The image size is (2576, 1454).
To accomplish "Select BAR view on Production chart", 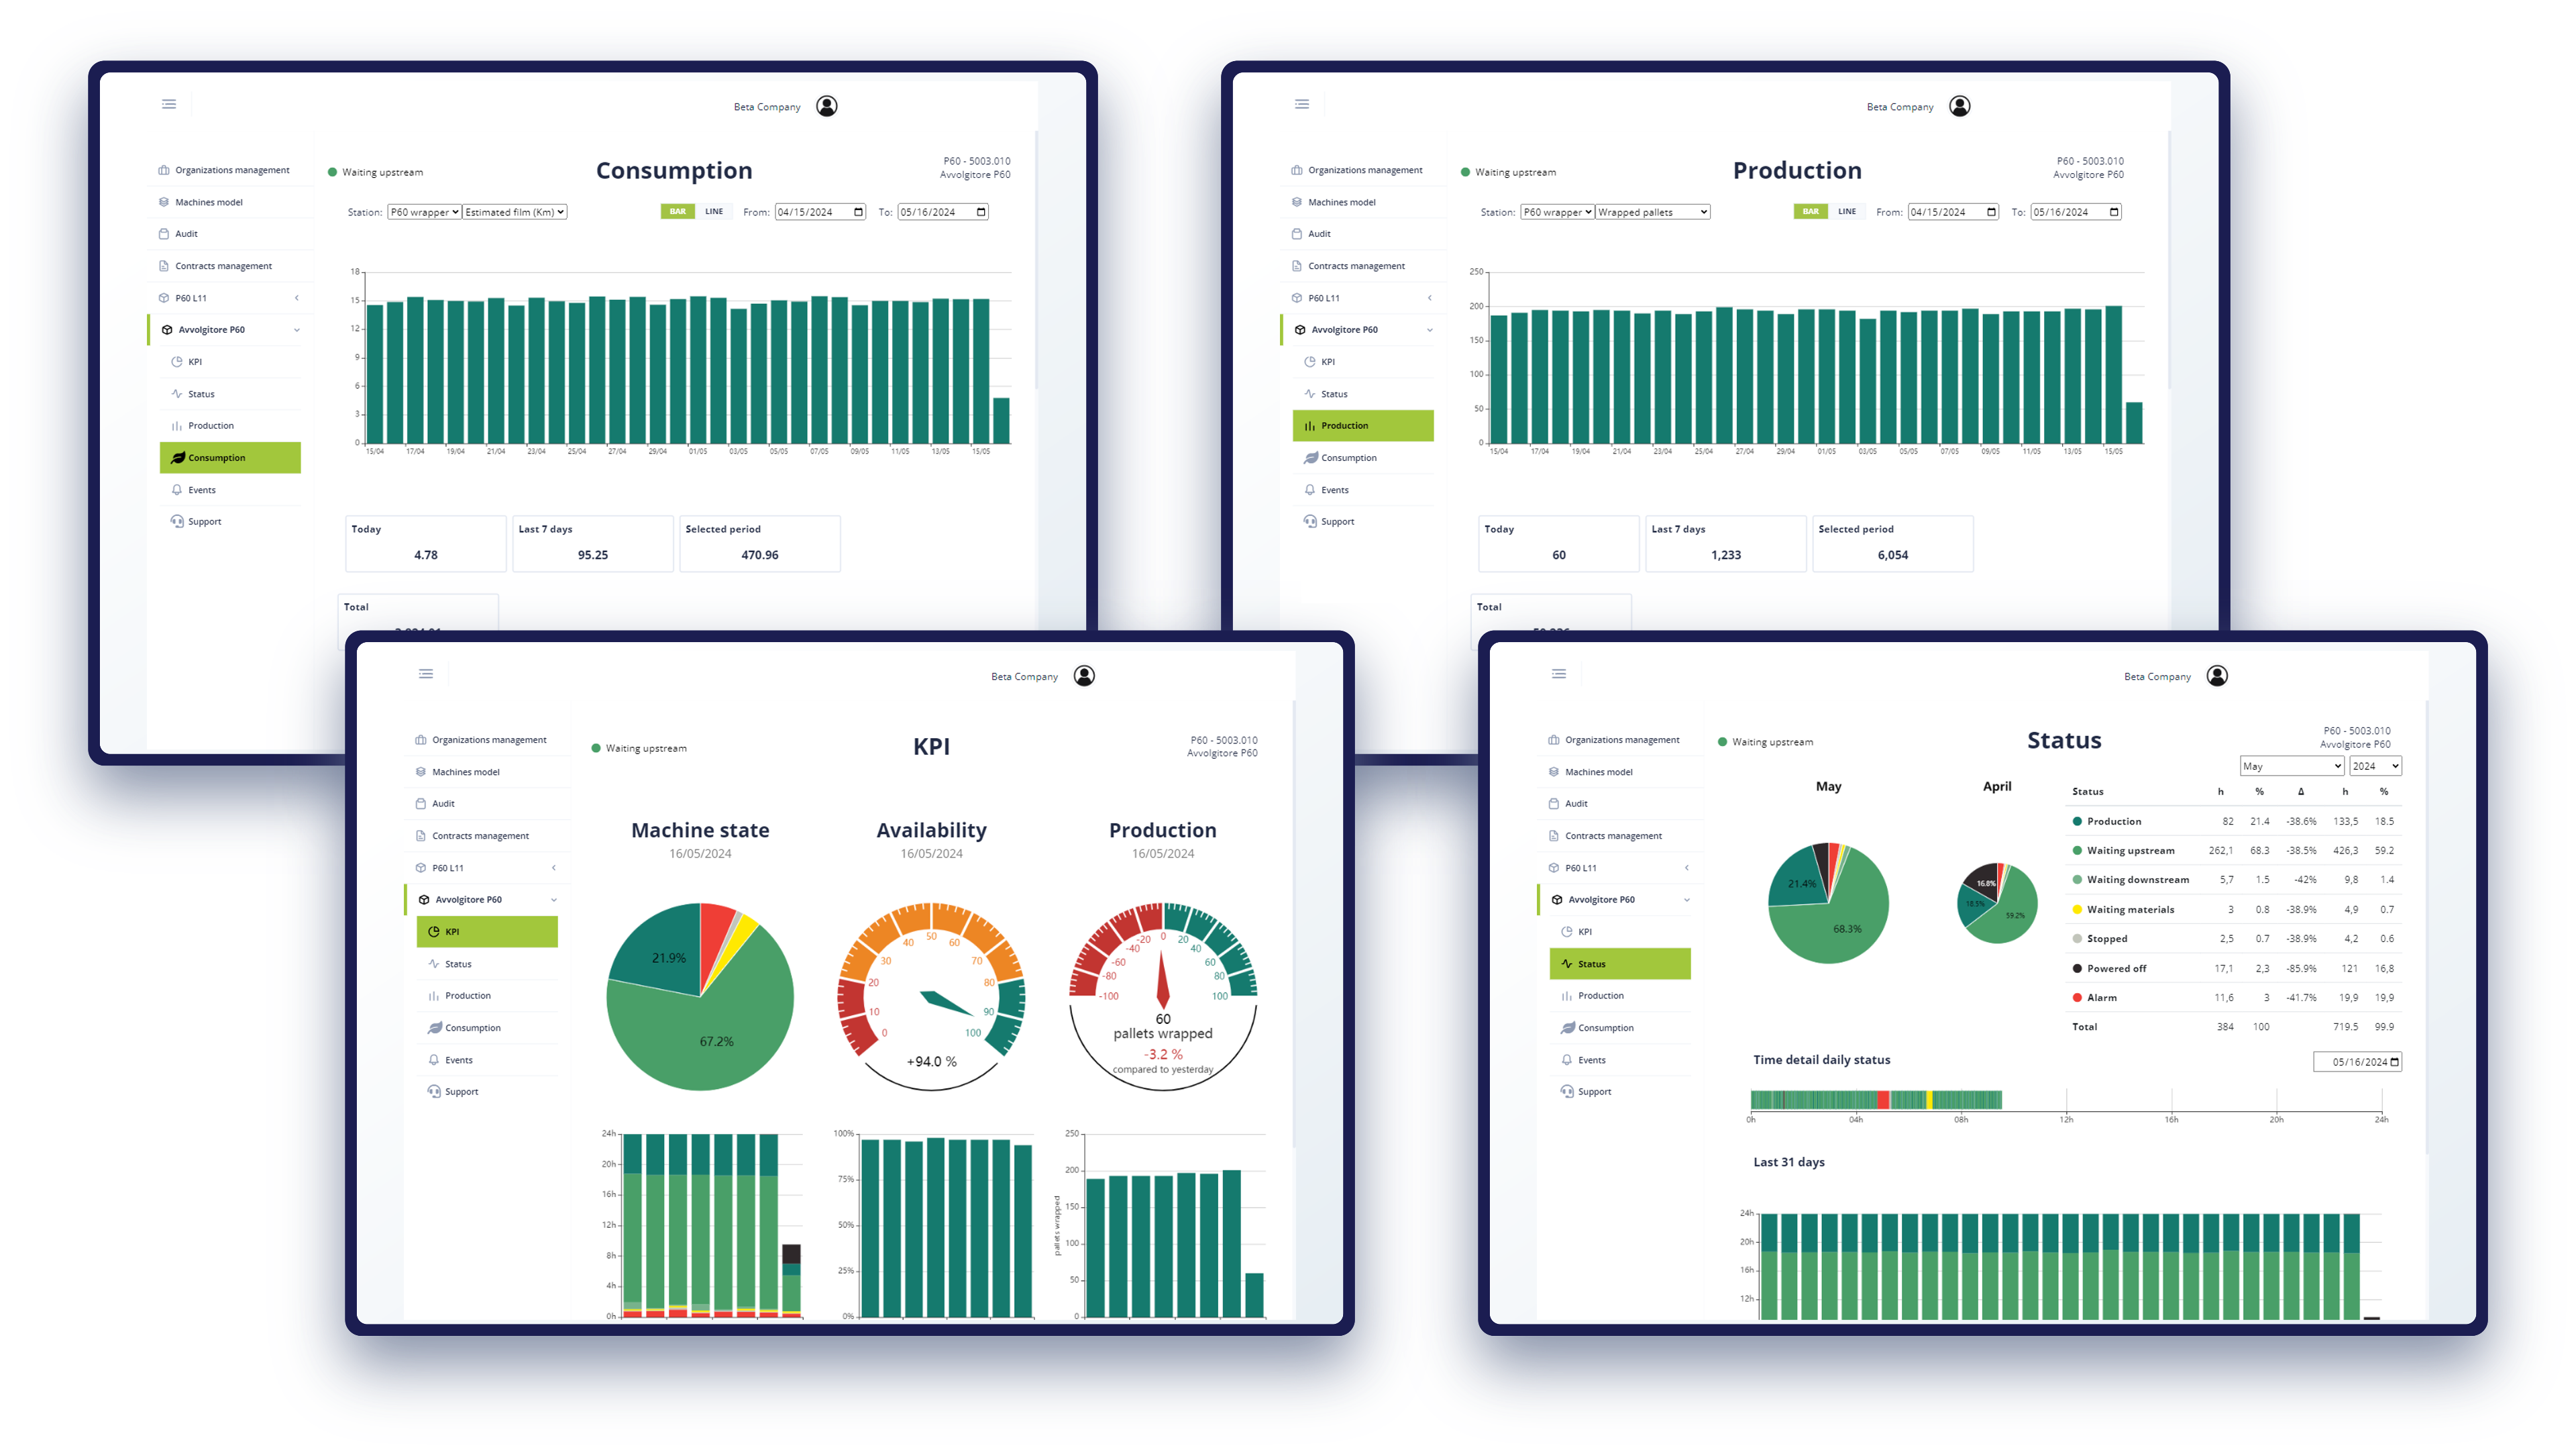I will pos(1810,212).
